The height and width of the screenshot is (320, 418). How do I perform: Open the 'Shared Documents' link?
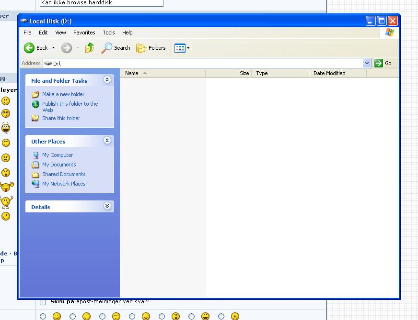click(64, 174)
